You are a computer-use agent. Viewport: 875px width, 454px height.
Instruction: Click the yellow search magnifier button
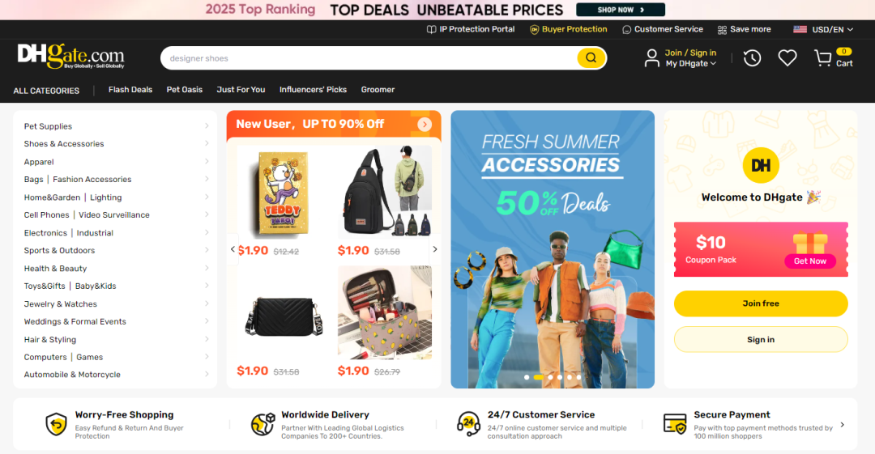click(x=591, y=58)
